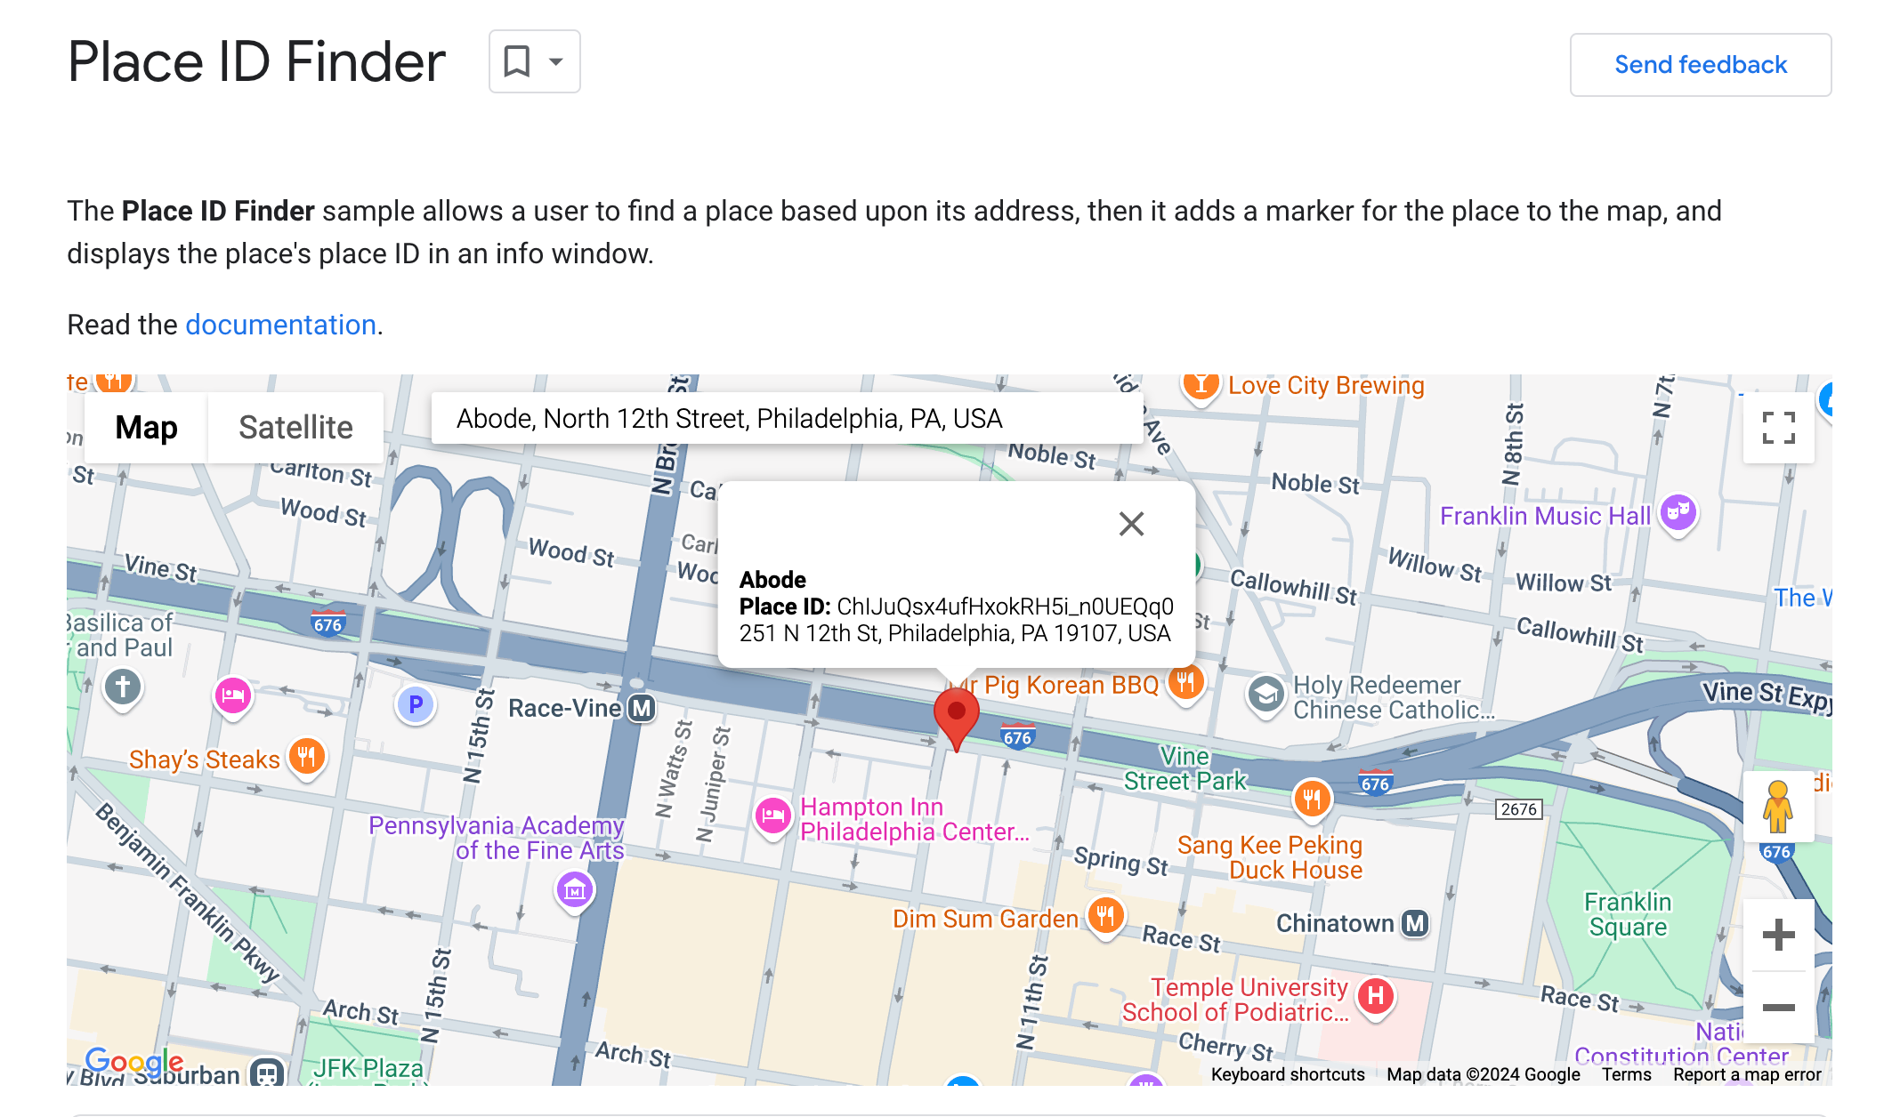The height and width of the screenshot is (1117, 1892).
Task: Switch to the Satellite view tab
Action: (x=295, y=428)
